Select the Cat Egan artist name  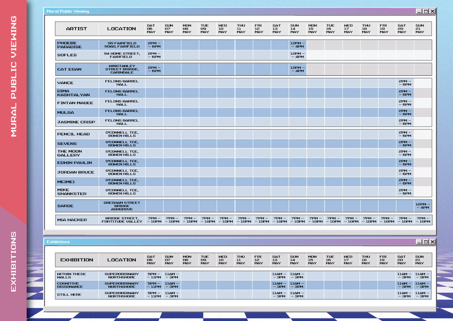click(x=69, y=69)
